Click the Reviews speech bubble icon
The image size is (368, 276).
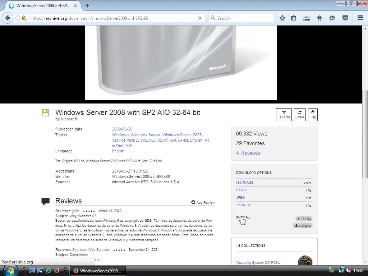(45, 202)
